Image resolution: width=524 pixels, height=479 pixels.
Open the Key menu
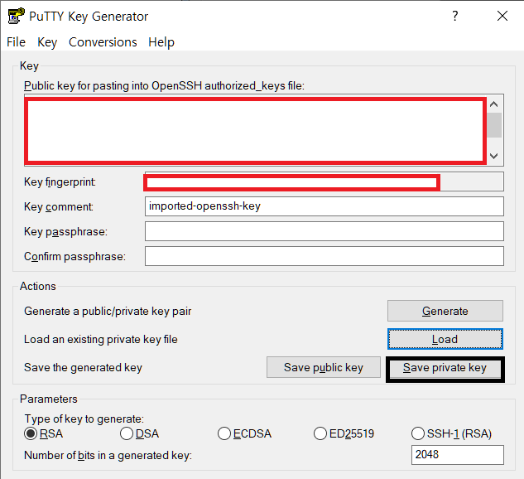click(x=47, y=42)
